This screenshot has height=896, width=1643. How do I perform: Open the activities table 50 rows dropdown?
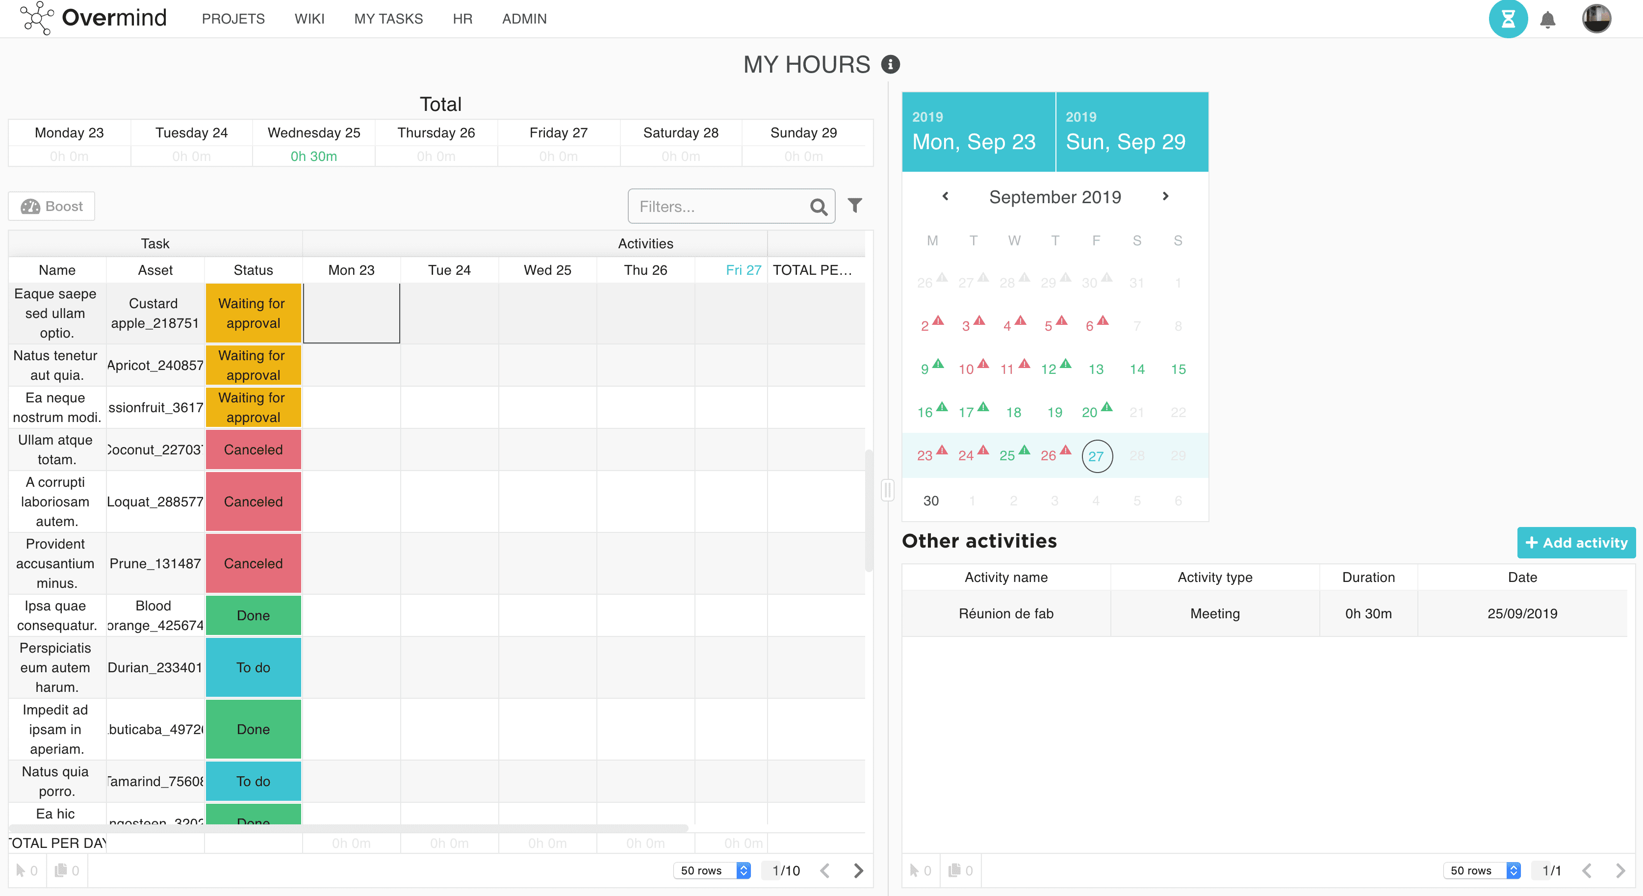[x=1482, y=870]
